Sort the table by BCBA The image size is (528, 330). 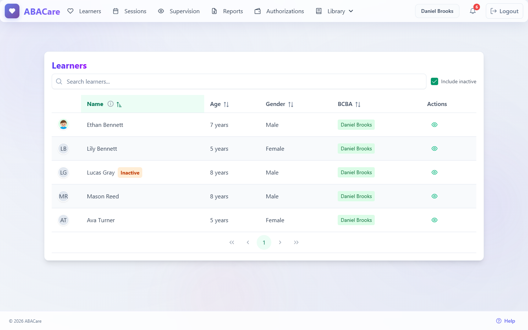point(358,104)
